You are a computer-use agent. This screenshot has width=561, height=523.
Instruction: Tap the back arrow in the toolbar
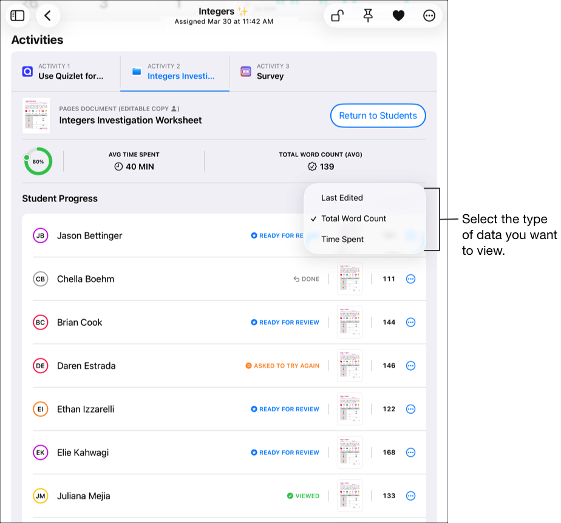pyautogui.click(x=49, y=15)
